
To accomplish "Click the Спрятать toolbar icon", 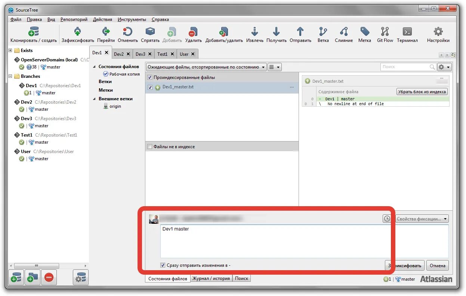I will [150, 32].
